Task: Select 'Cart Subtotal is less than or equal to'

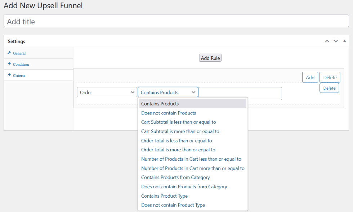Action: click(x=179, y=122)
